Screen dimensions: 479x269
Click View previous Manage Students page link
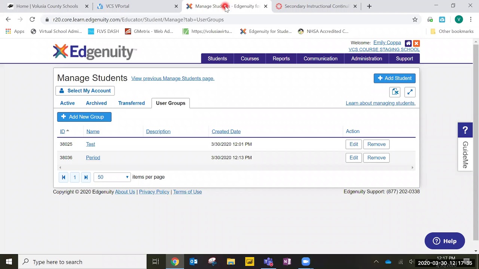coord(173,78)
